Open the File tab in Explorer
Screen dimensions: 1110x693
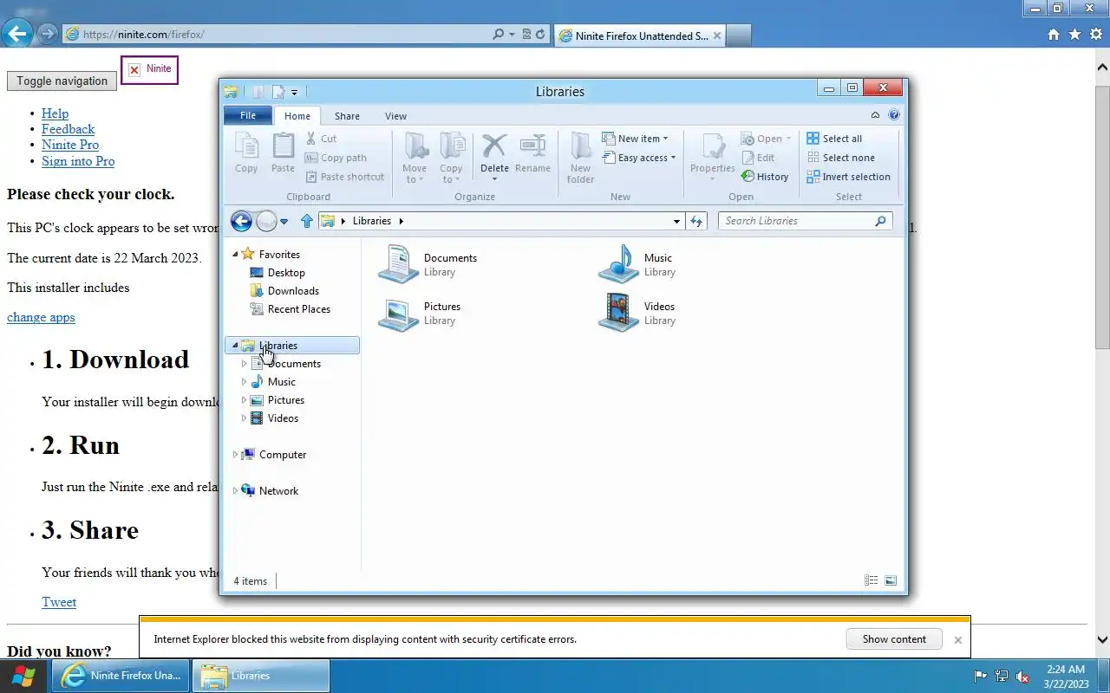(x=248, y=115)
